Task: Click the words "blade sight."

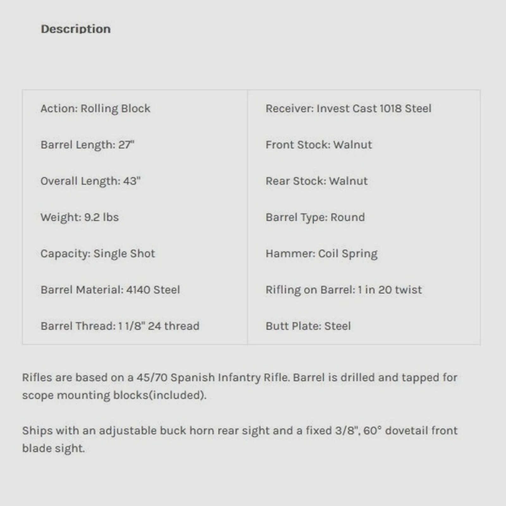Action: 53,448
